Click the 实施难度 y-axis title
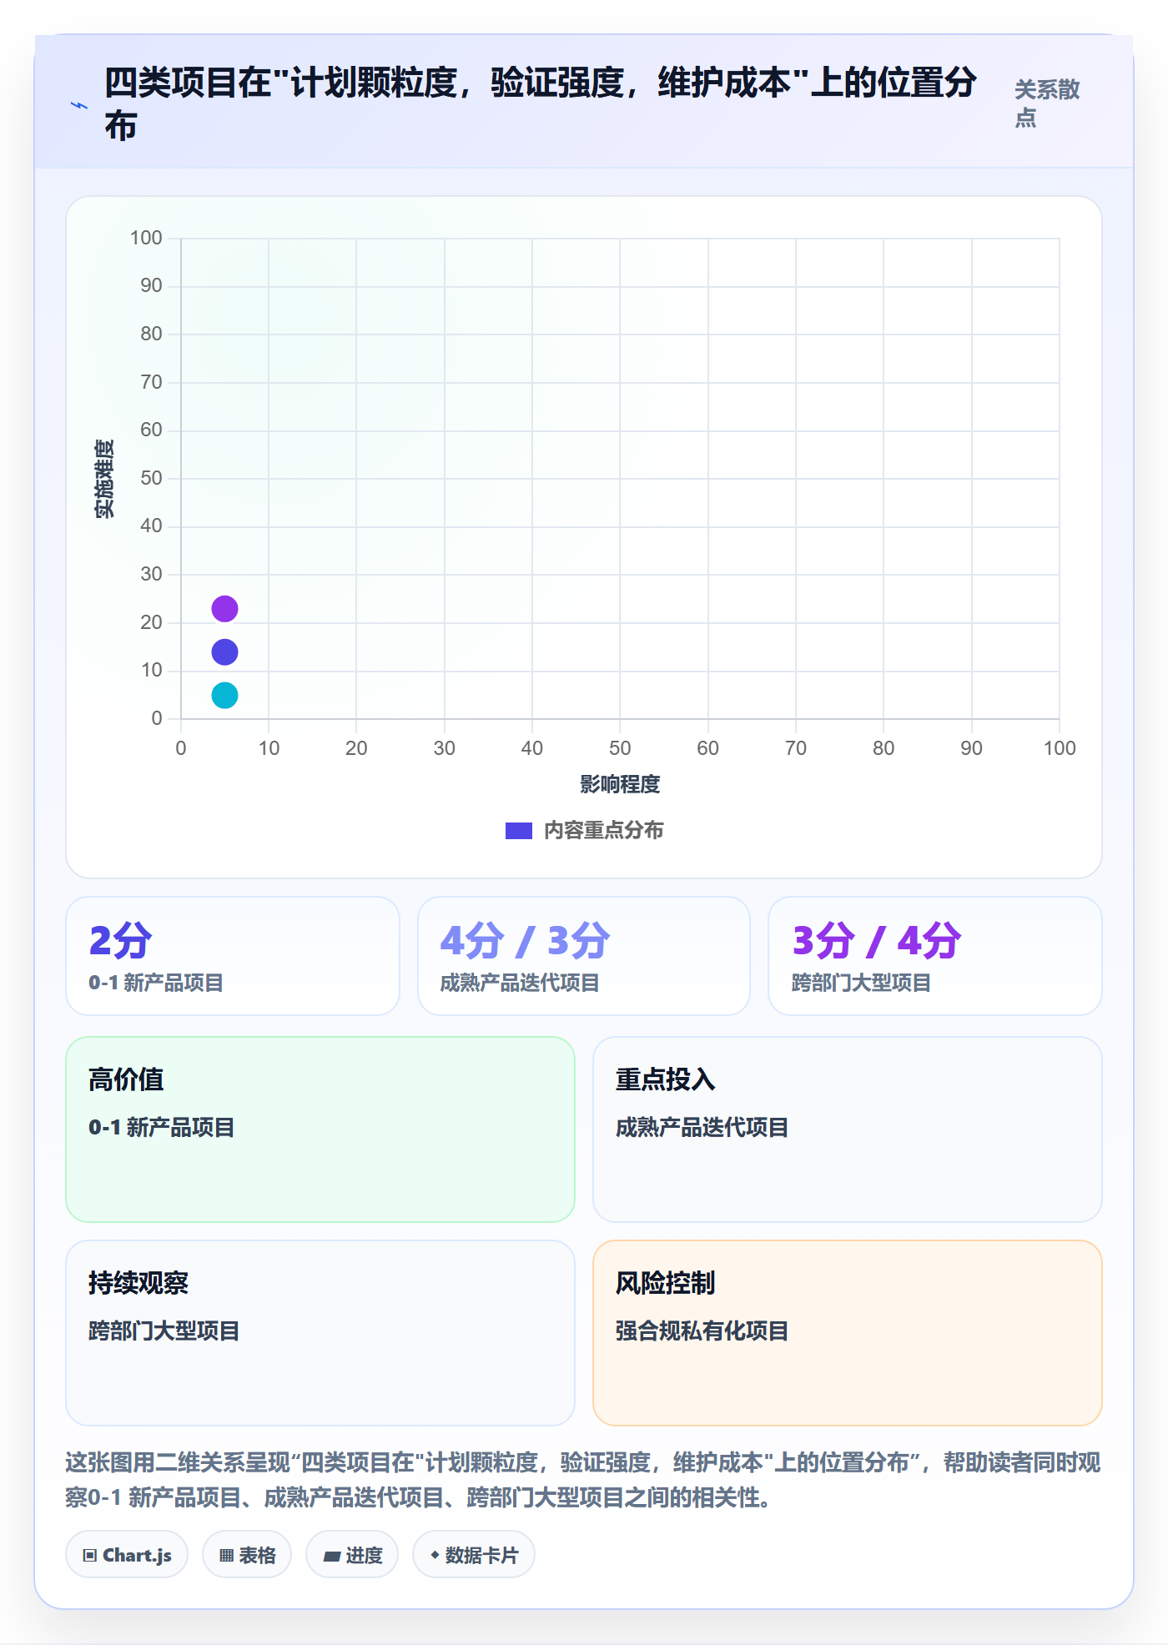This screenshot has width=1168, height=1645. tap(104, 479)
